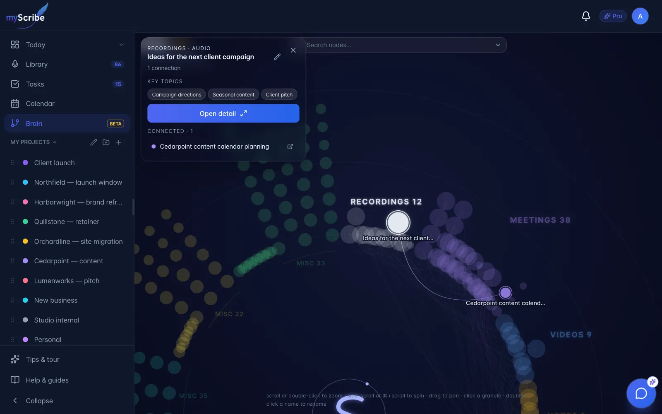The width and height of the screenshot is (662, 414).
Task: Click the Client pitch topic chip
Action: click(279, 94)
